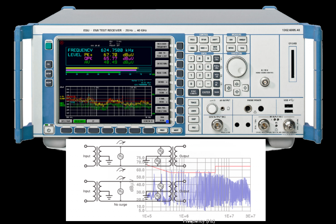Screen dimensions: 336x224
Task: Select the GHz unit key
Action: (x=217, y=58)
